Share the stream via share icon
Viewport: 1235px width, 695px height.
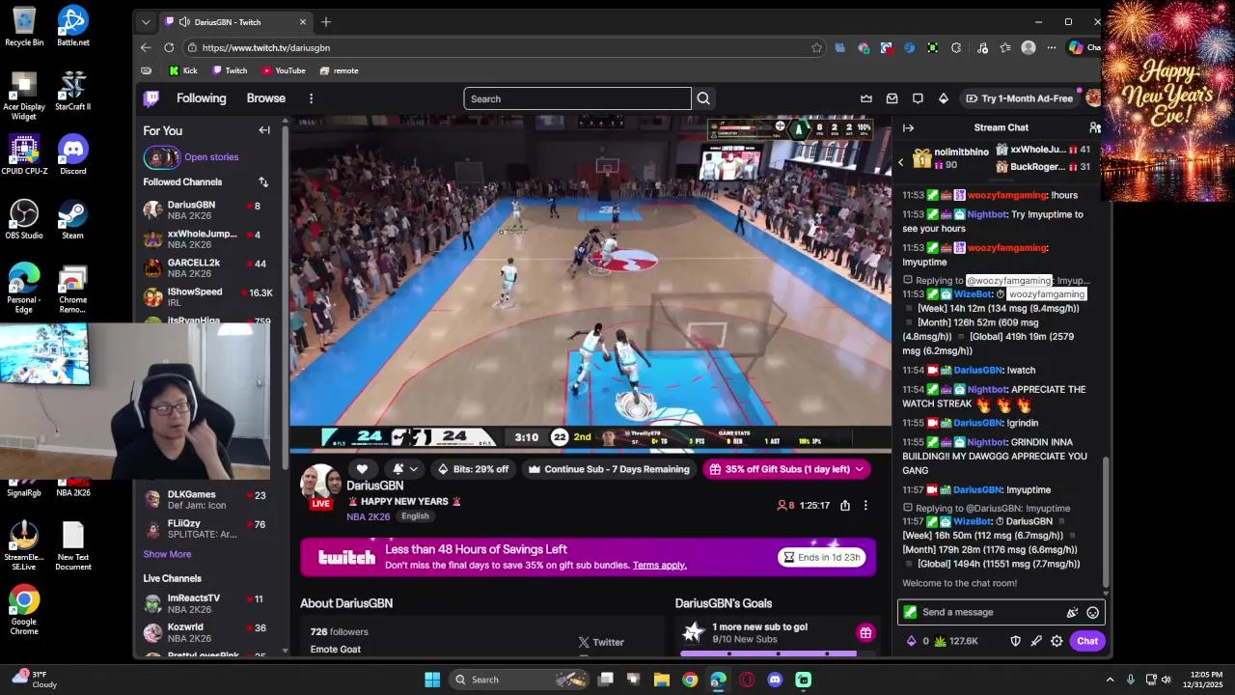pyautogui.click(x=845, y=505)
